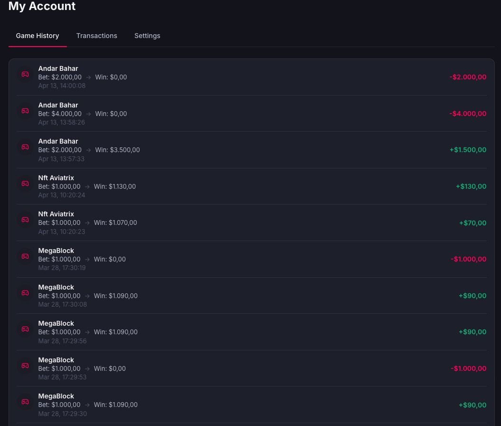Click the My Account page heading

42,7
